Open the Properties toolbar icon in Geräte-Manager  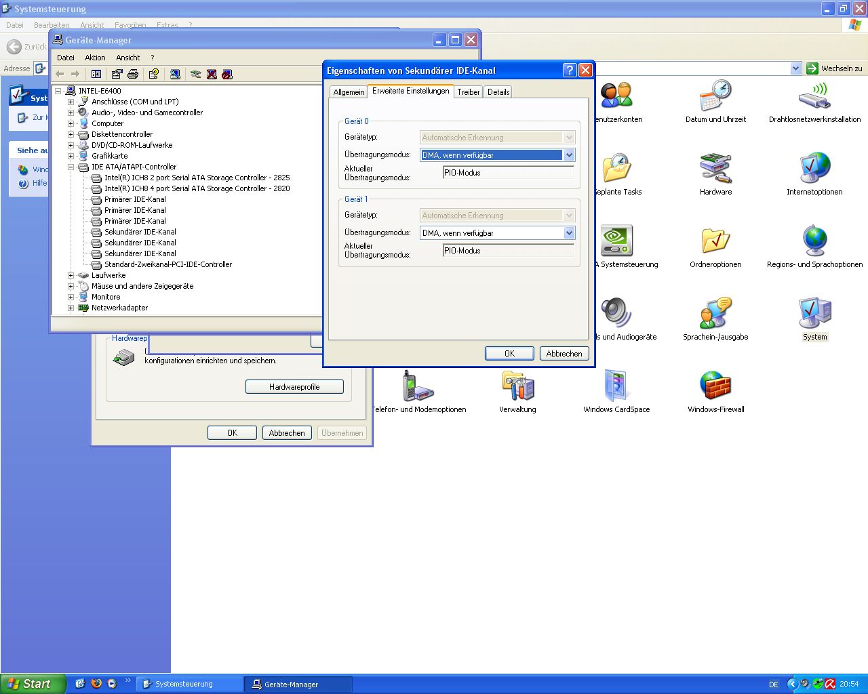tap(117, 74)
